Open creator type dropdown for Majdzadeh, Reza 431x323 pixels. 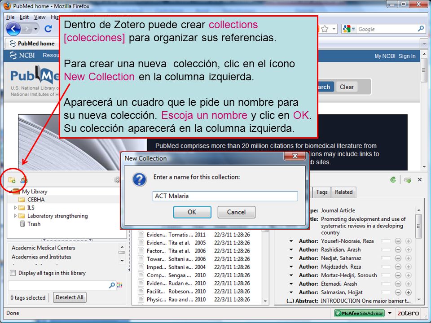291,266
